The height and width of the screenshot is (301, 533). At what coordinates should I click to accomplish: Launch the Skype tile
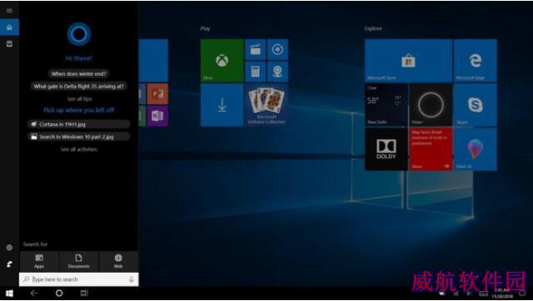click(x=476, y=105)
